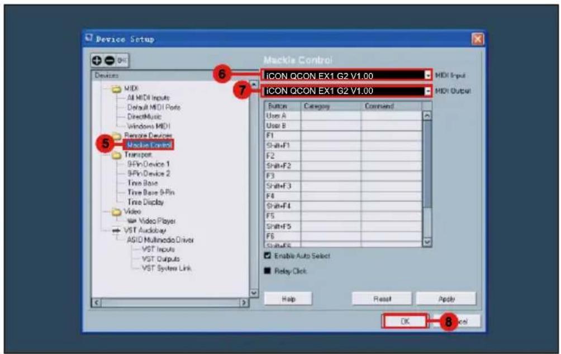561x354 pixels.
Task: Select the Transport folder icon
Action: [116, 155]
